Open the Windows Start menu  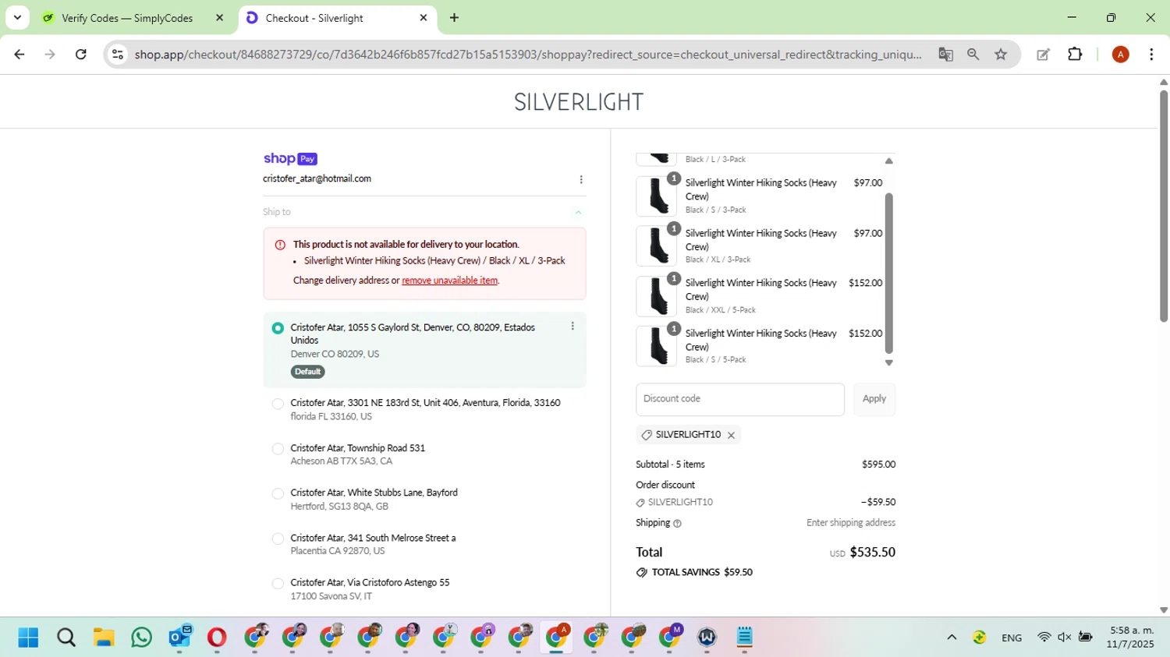click(x=28, y=638)
